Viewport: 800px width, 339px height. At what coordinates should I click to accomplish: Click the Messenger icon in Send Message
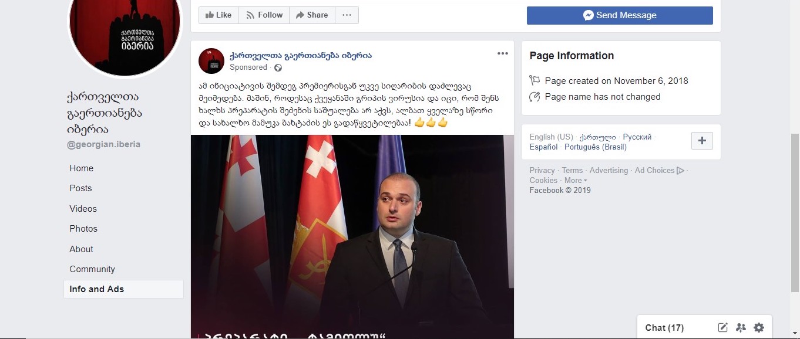pyautogui.click(x=589, y=15)
